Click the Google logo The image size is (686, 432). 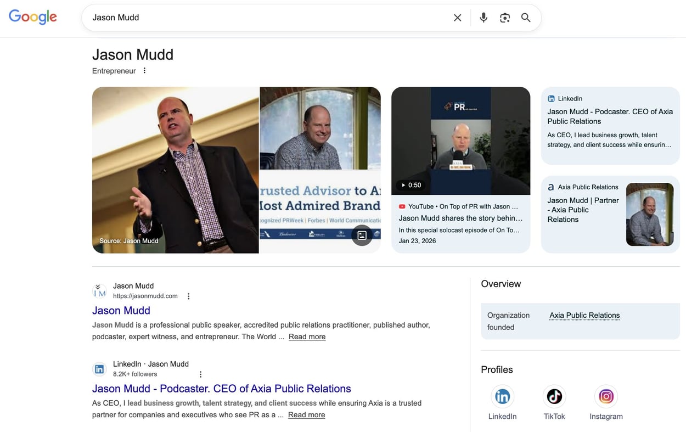point(33,17)
